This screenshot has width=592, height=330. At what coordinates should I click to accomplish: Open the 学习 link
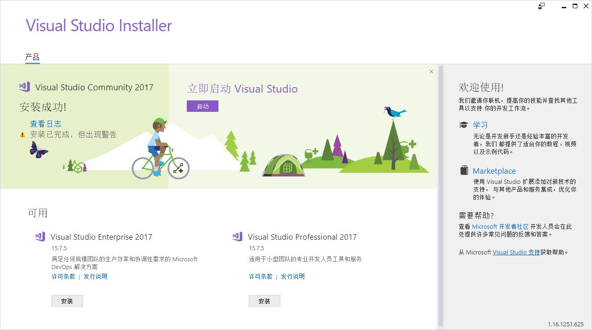pos(480,125)
